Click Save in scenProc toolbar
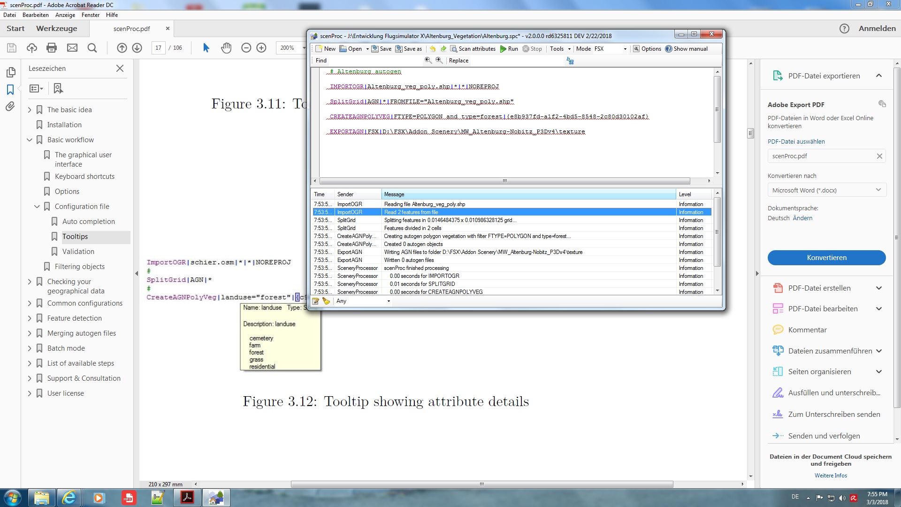This screenshot has width=901, height=507. (382, 49)
